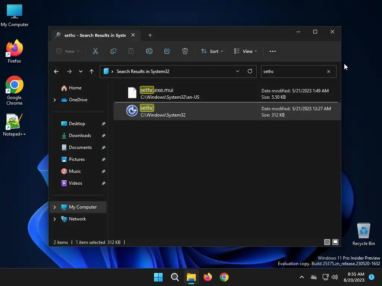Select the sethc.exe.mui file icon
382x286 pixels.
pos(132,93)
